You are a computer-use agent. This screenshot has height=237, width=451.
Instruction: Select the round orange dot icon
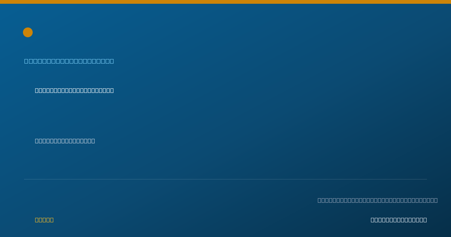pyautogui.click(x=28, y=32)
